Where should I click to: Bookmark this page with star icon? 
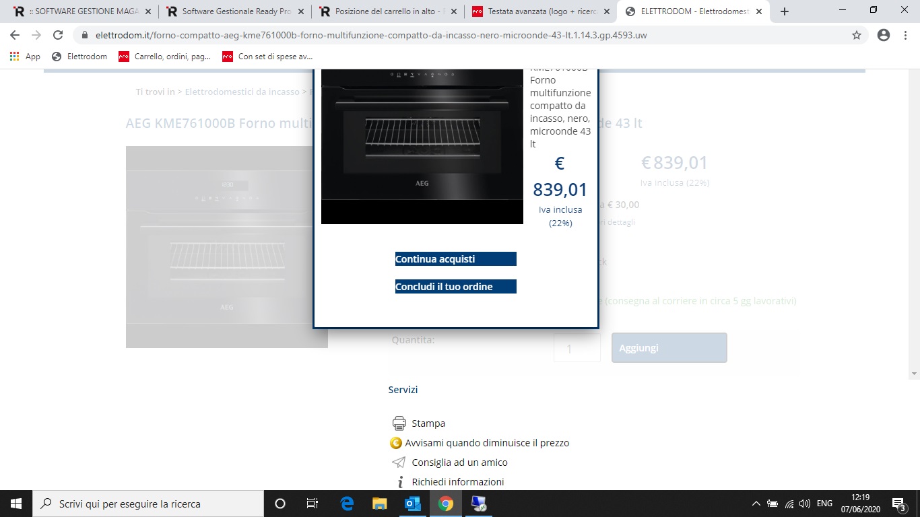[x=857, y=35]
